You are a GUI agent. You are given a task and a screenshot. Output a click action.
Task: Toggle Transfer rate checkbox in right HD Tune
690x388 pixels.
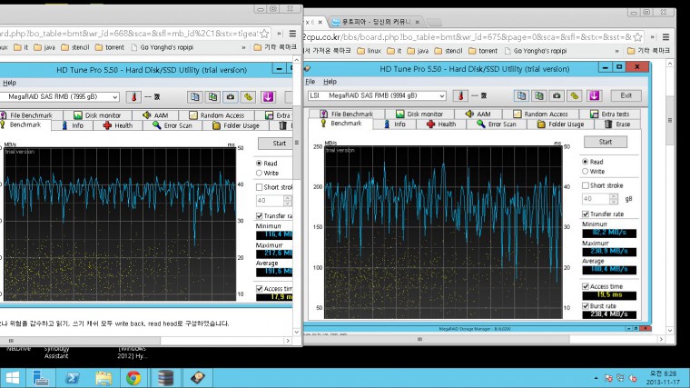586,214
